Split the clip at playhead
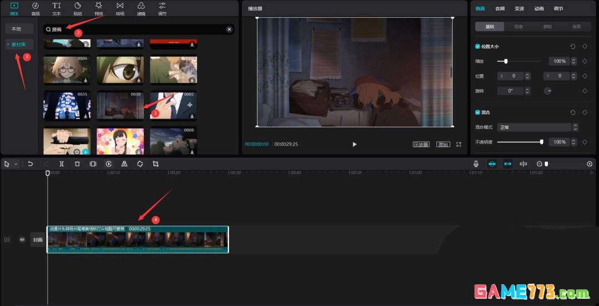Viewport: 599px width, 306px height. point(62,164)
